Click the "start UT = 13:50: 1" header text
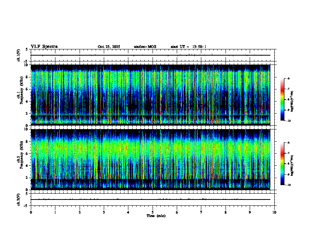309x238 pixels. pos(188,47)
